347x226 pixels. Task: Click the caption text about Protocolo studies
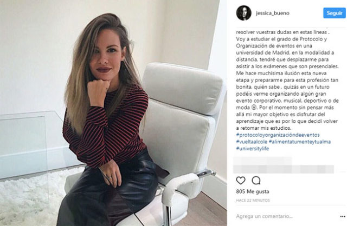pos(287,80)
